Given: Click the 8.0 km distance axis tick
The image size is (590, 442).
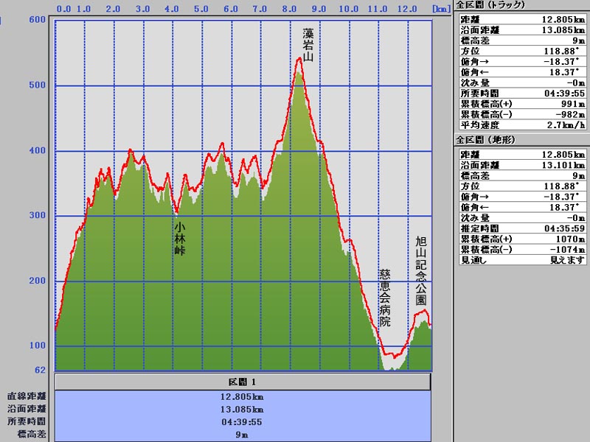Looking at the screenshot, I should (288, 10).
